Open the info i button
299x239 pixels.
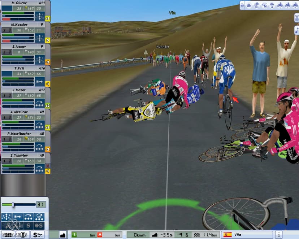pyautogui.click(x=278, y=235)
